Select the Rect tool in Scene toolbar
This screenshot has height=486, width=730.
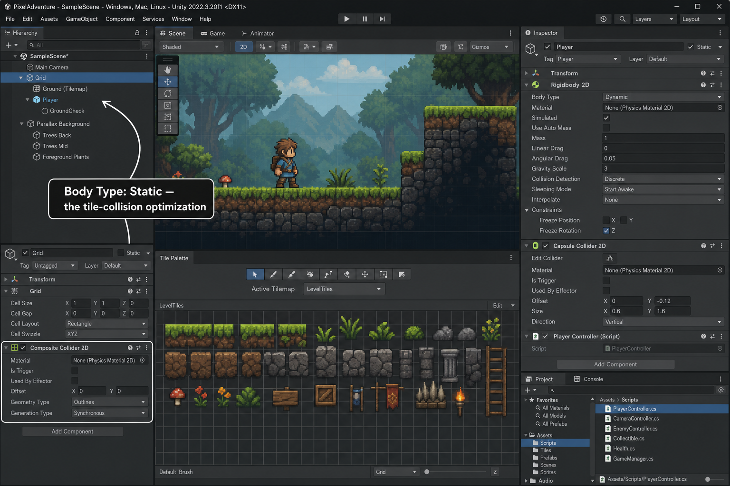coord(168,117)
